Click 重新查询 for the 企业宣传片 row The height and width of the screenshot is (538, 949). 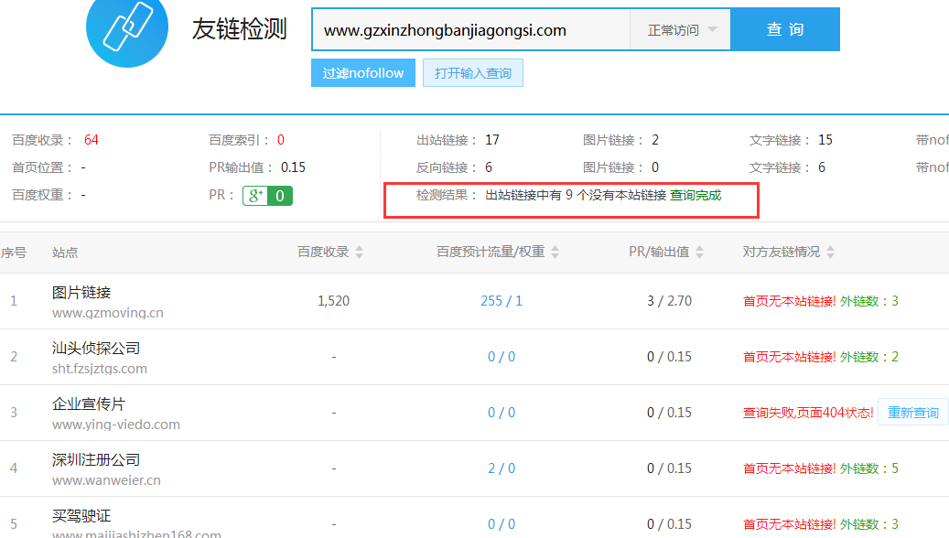pos(911,412)
